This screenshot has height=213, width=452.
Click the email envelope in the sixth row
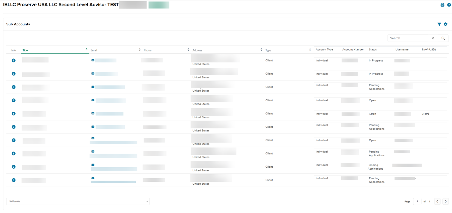[93, 127]
